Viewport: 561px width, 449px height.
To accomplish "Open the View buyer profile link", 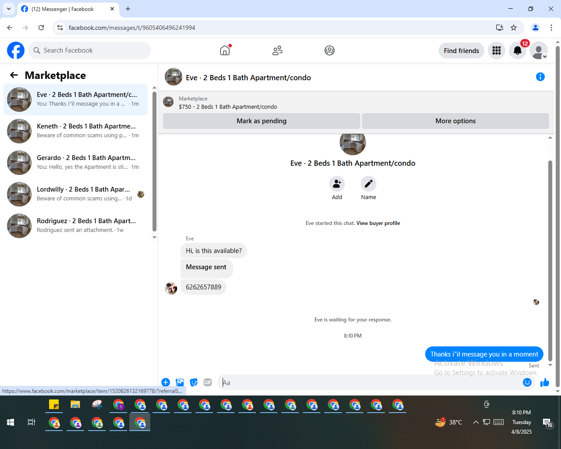I will 378,223.
